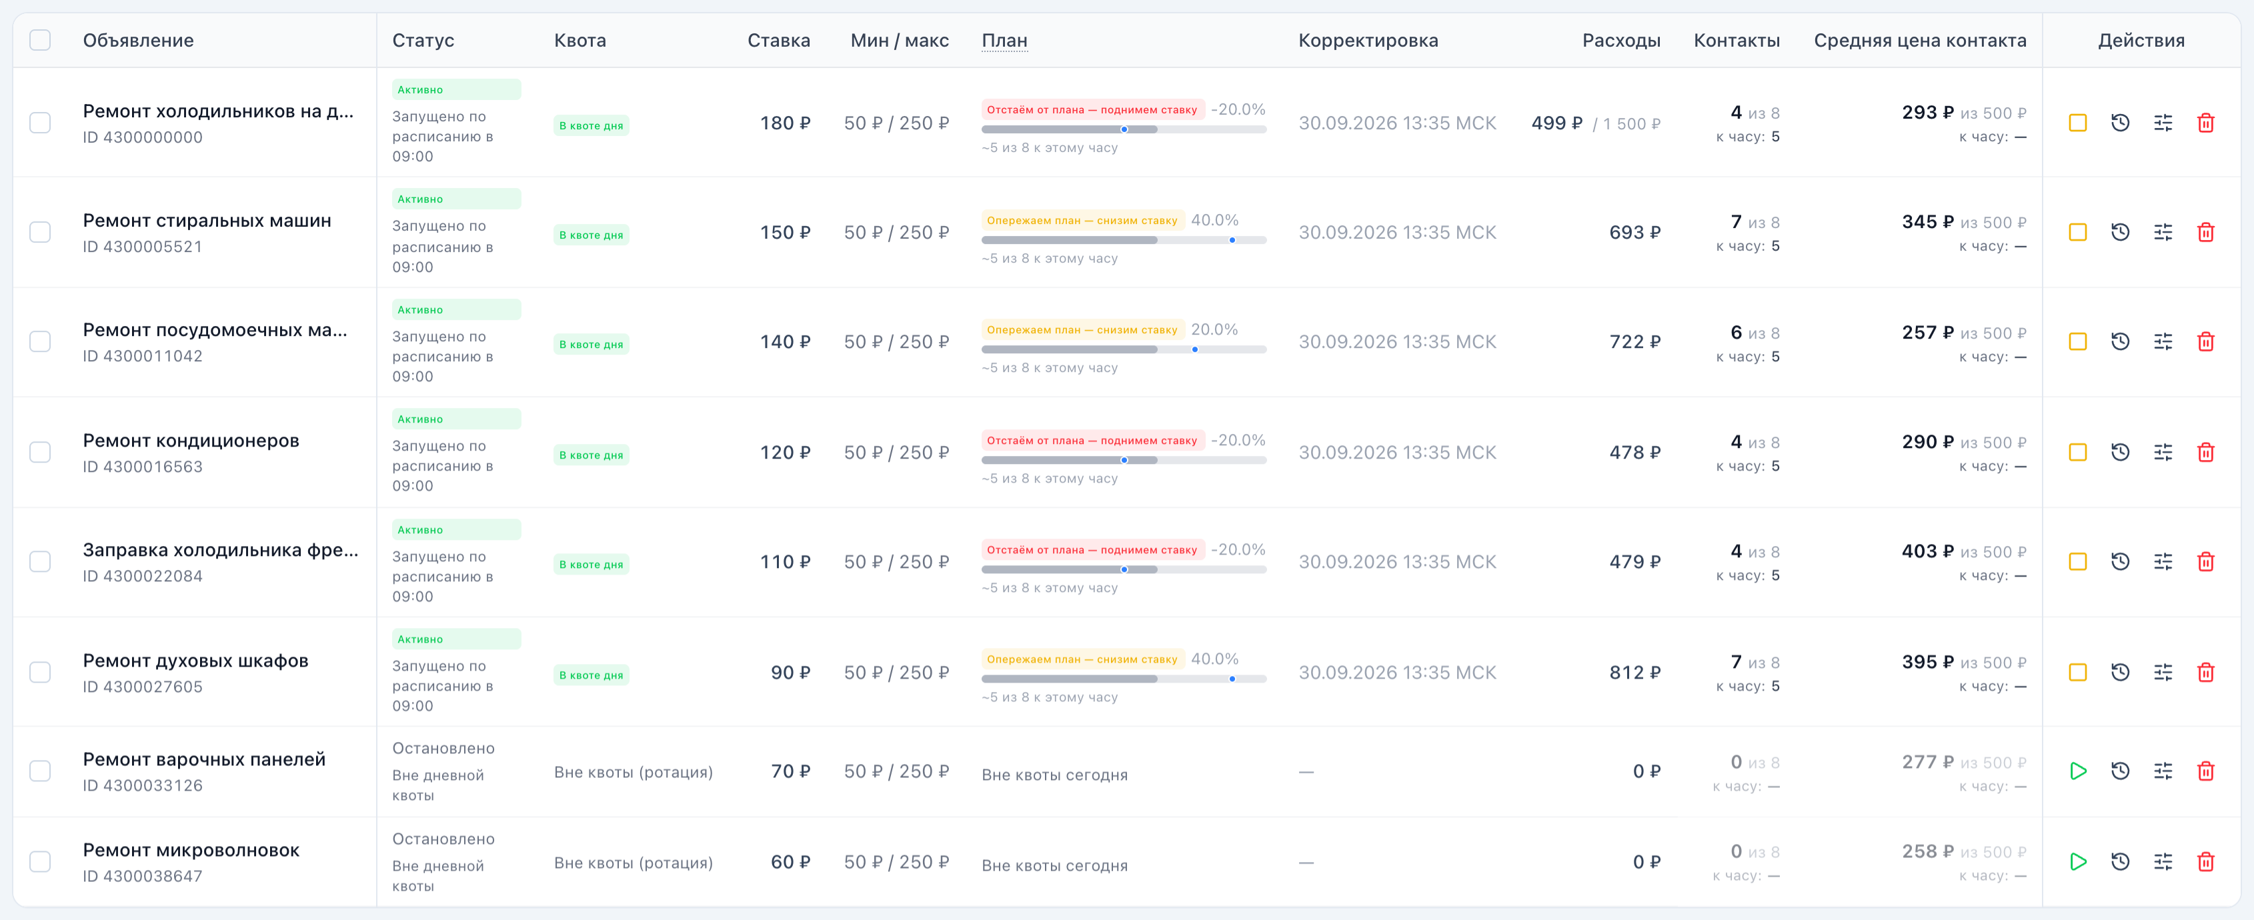Select the Ремонт холодильников row checkbox
2254x920 pixels.
[x=40, y=123]
